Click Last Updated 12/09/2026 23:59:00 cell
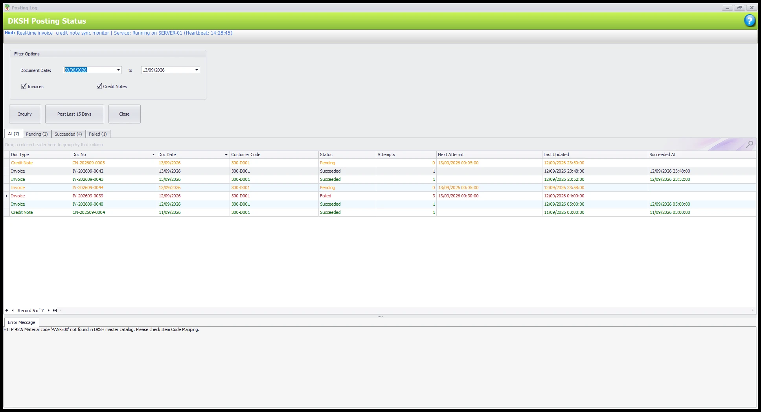Viewport: 761px width, 412px height. pos(595,163)
